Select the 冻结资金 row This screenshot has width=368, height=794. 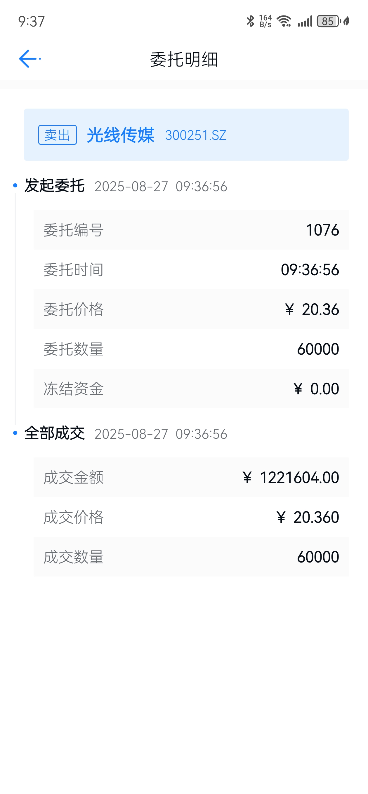point(191,388)
